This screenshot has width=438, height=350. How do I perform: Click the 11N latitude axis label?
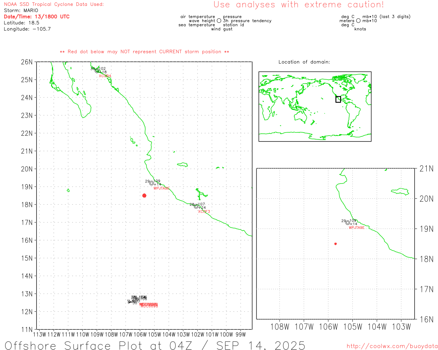point(27,330)
